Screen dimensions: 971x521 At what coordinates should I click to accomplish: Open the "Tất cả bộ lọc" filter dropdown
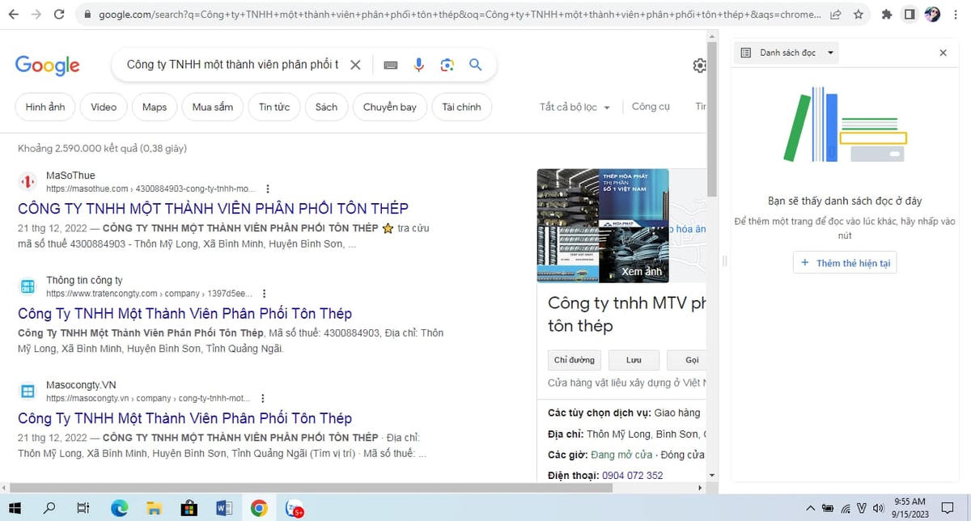point(574,106)
